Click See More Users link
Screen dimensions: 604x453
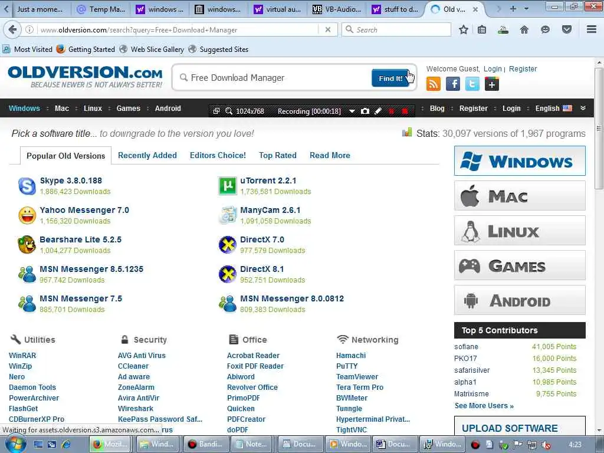point(484,406)
